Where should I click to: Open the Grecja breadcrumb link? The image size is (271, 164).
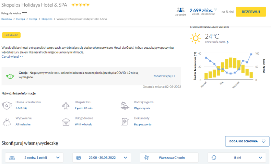click(x=33, y=19)
